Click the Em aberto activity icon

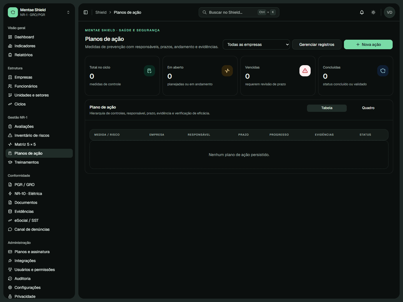[x=227, y=71]
